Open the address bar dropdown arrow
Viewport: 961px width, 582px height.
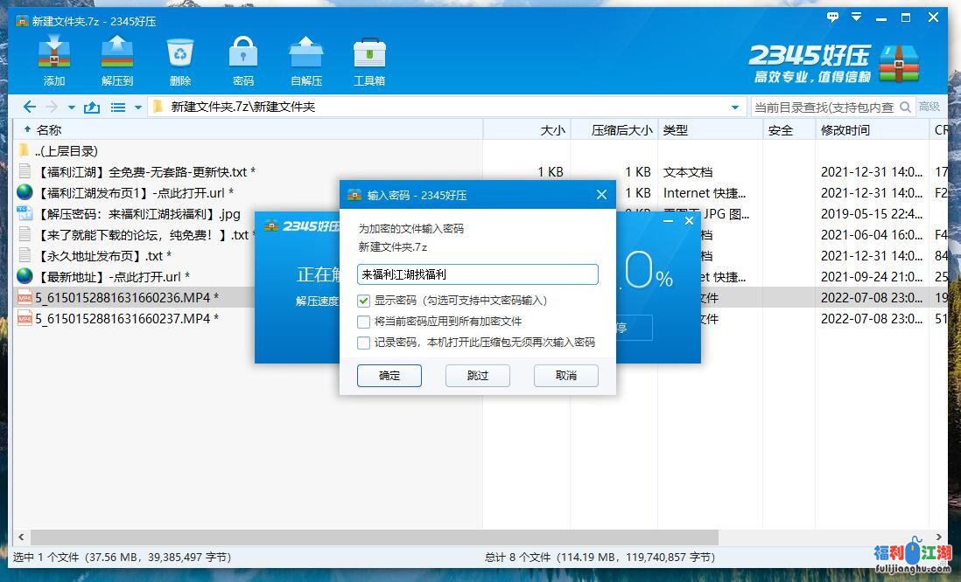coord(733,106)
